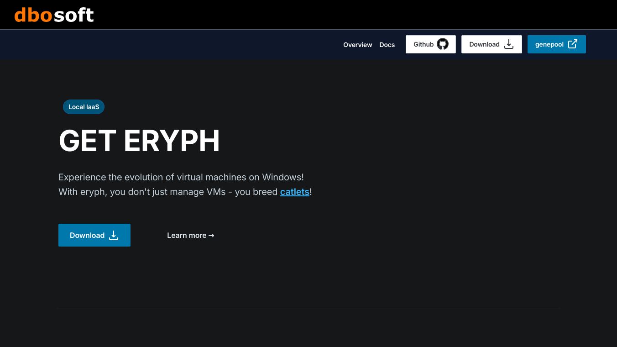Click the download arrow icon in navbar
The height and width of the screenshot is (347, 617).
[x=509, y=44]
